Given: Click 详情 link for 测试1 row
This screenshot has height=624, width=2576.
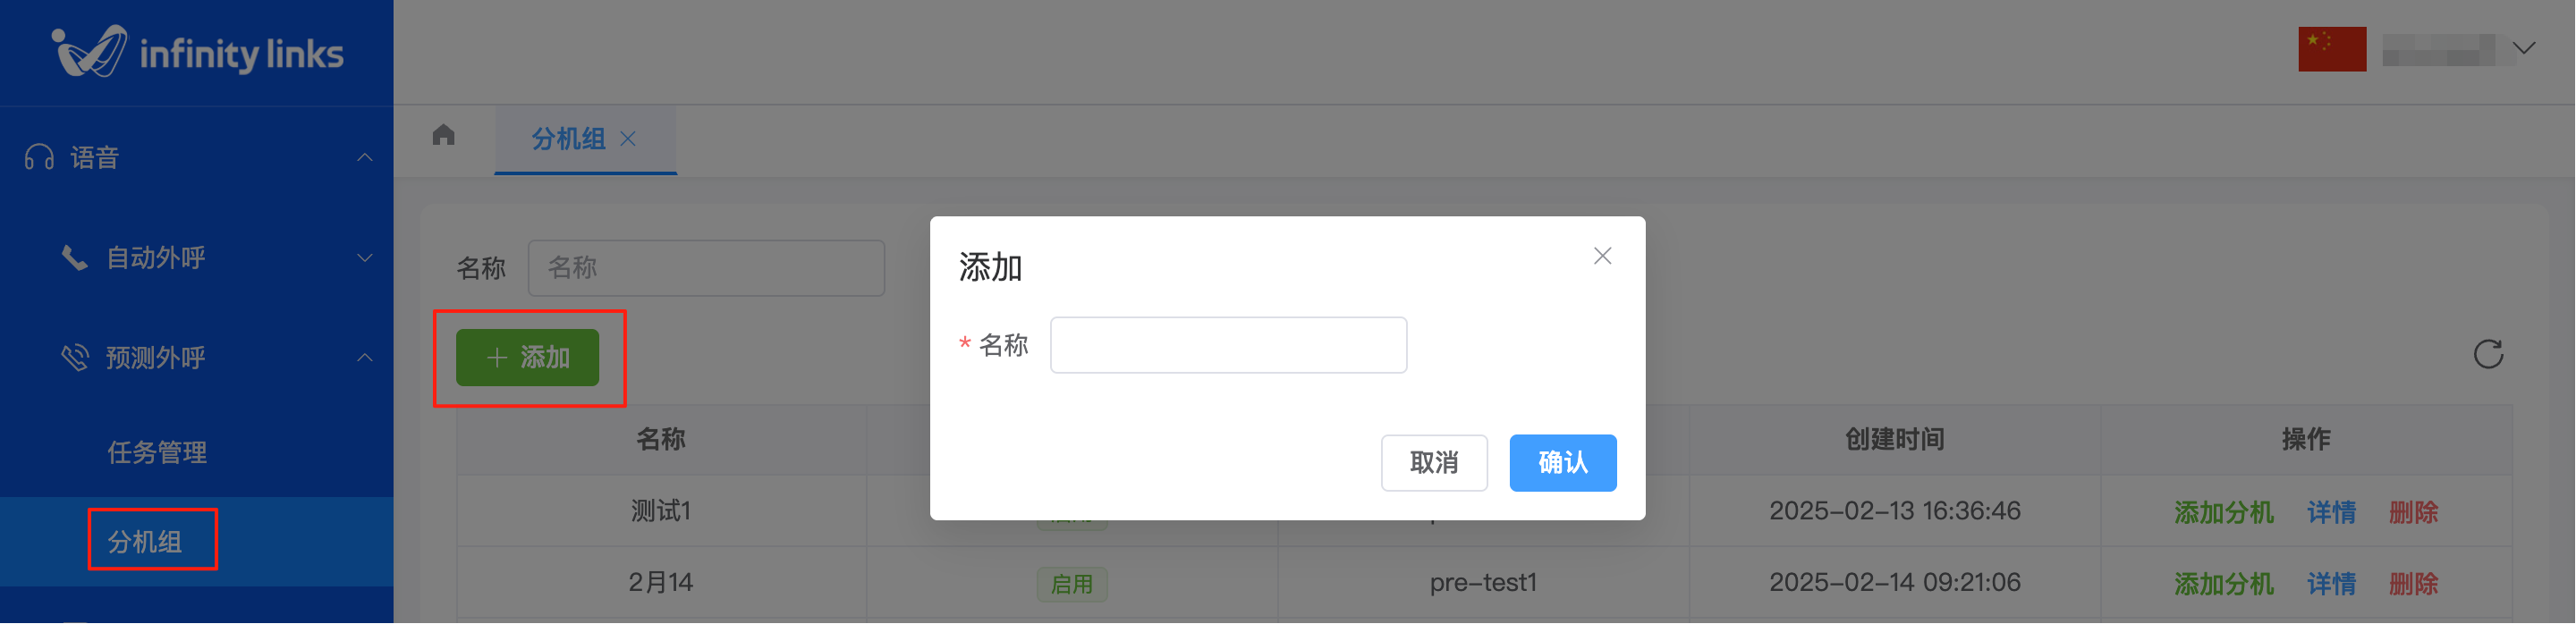Looking at the screenshot, I should point(2331,512).
